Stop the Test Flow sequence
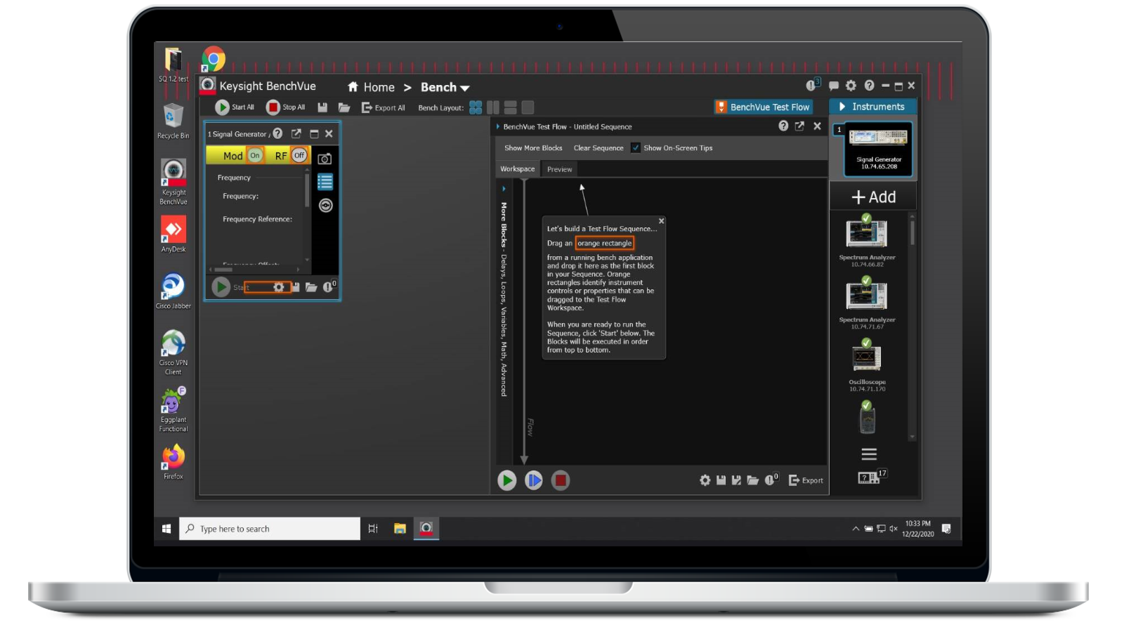The image size is (1124, 632). 561,480
